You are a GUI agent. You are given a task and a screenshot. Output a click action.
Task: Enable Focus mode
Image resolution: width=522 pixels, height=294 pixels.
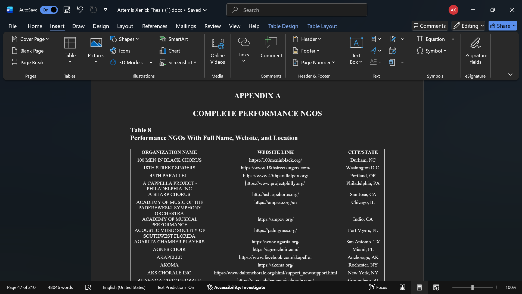tap(378, 287)
